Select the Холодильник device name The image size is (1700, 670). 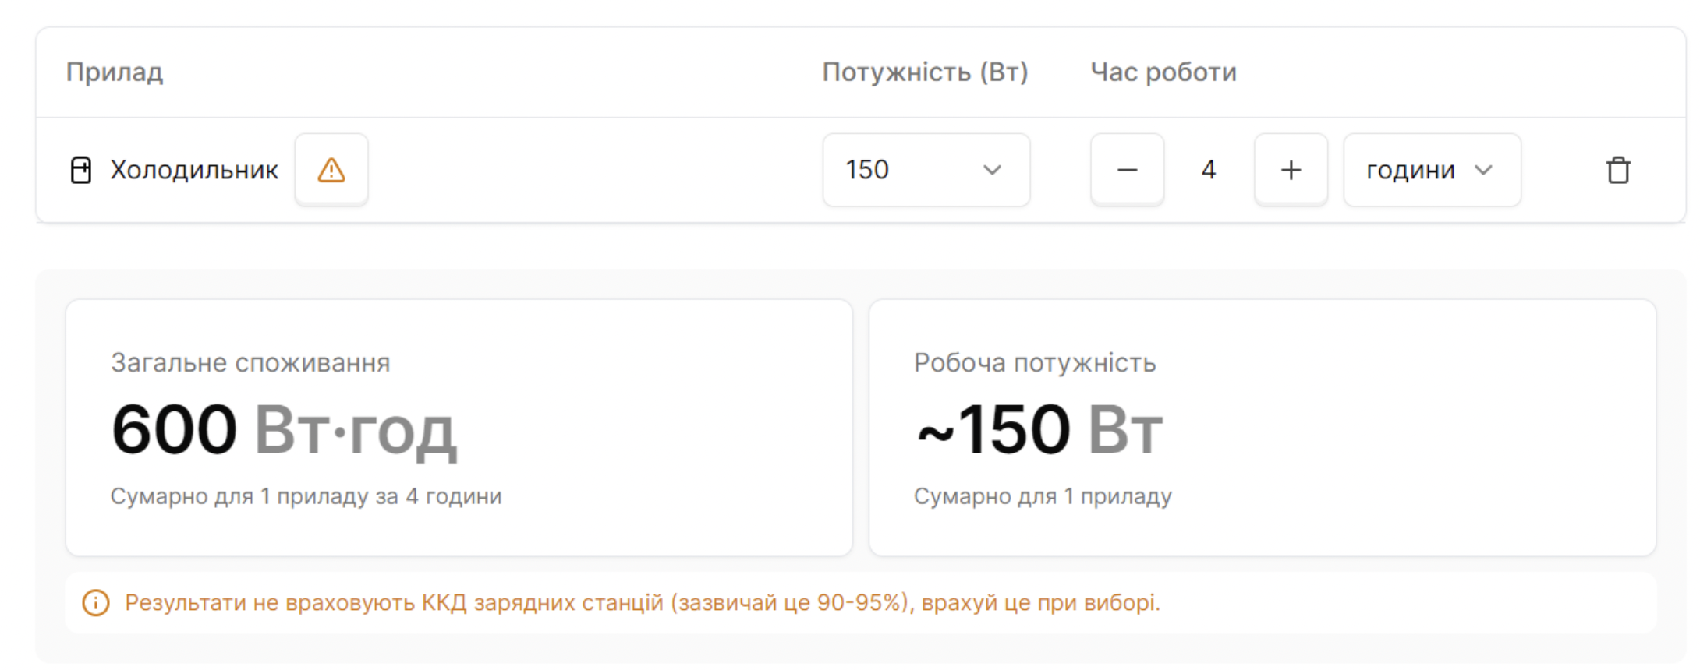194,170
